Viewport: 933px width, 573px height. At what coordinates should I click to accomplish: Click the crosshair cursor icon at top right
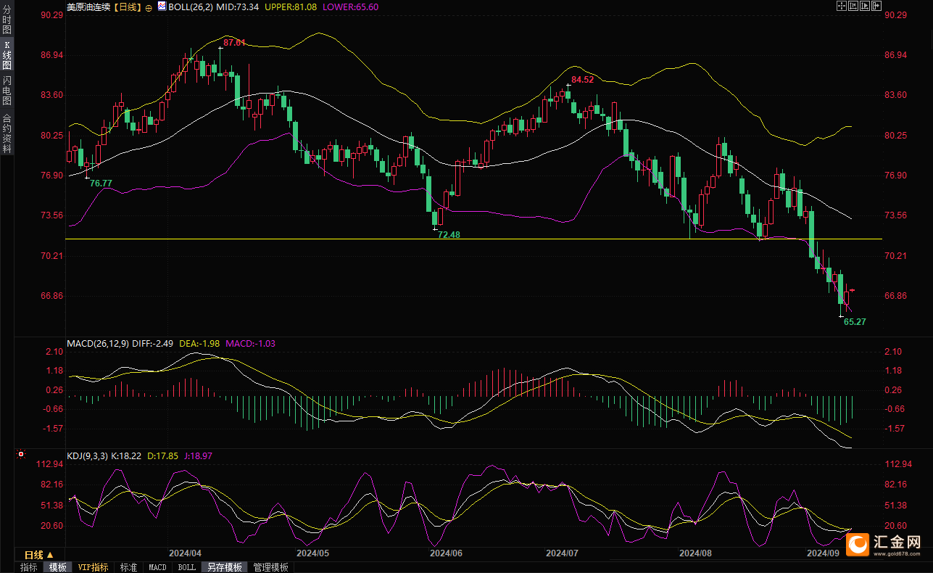pos(842,6)
